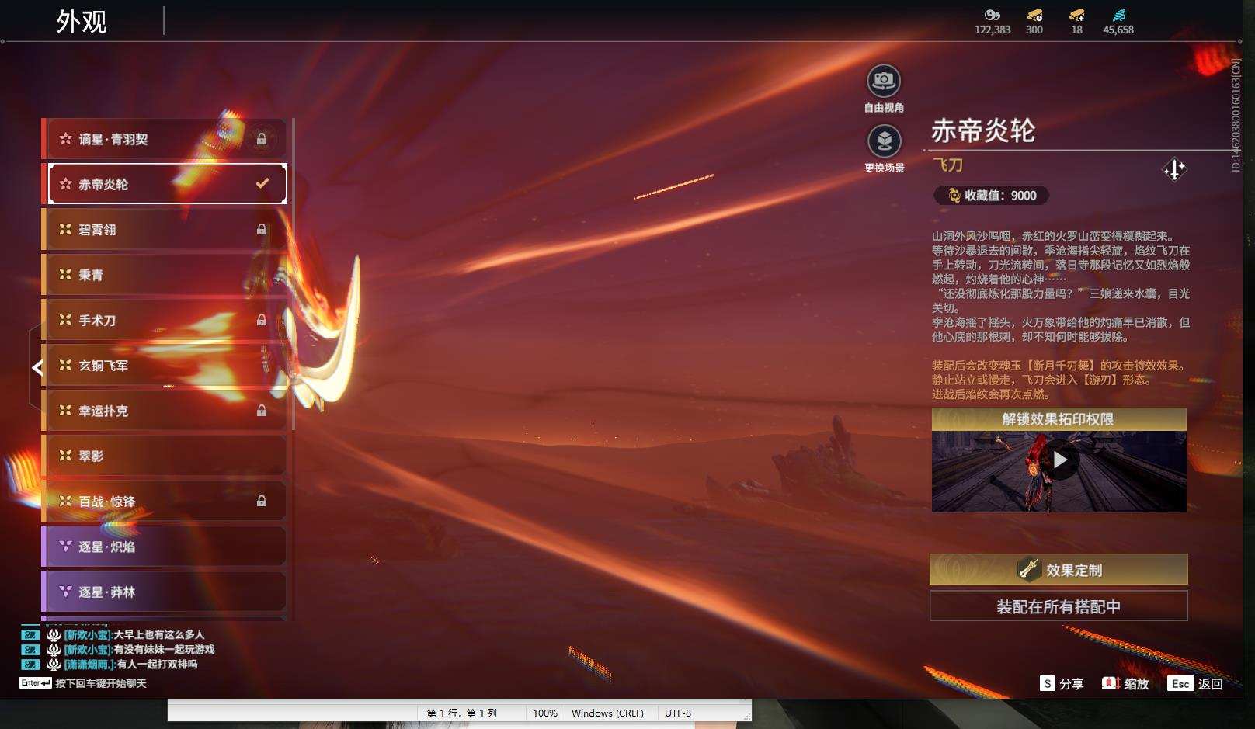Click the 收藏值: 9000 collection badge
This screenshot has width=1255, height=729.
[992, 196]
